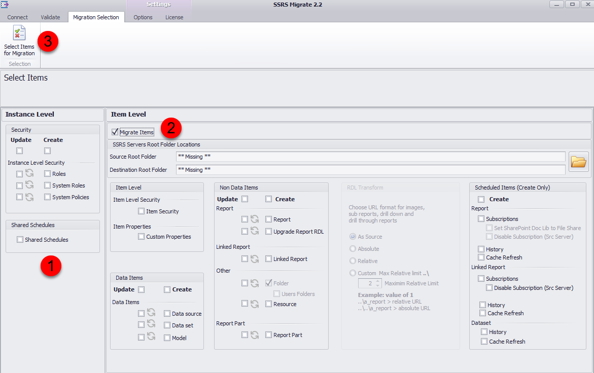
Task: Enable the Data set create checkbox
Action: 167,325
